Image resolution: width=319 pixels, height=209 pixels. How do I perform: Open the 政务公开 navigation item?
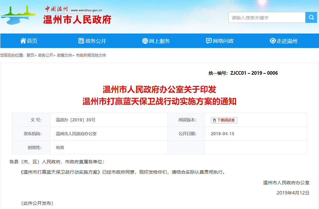click(x=92, y=41)
